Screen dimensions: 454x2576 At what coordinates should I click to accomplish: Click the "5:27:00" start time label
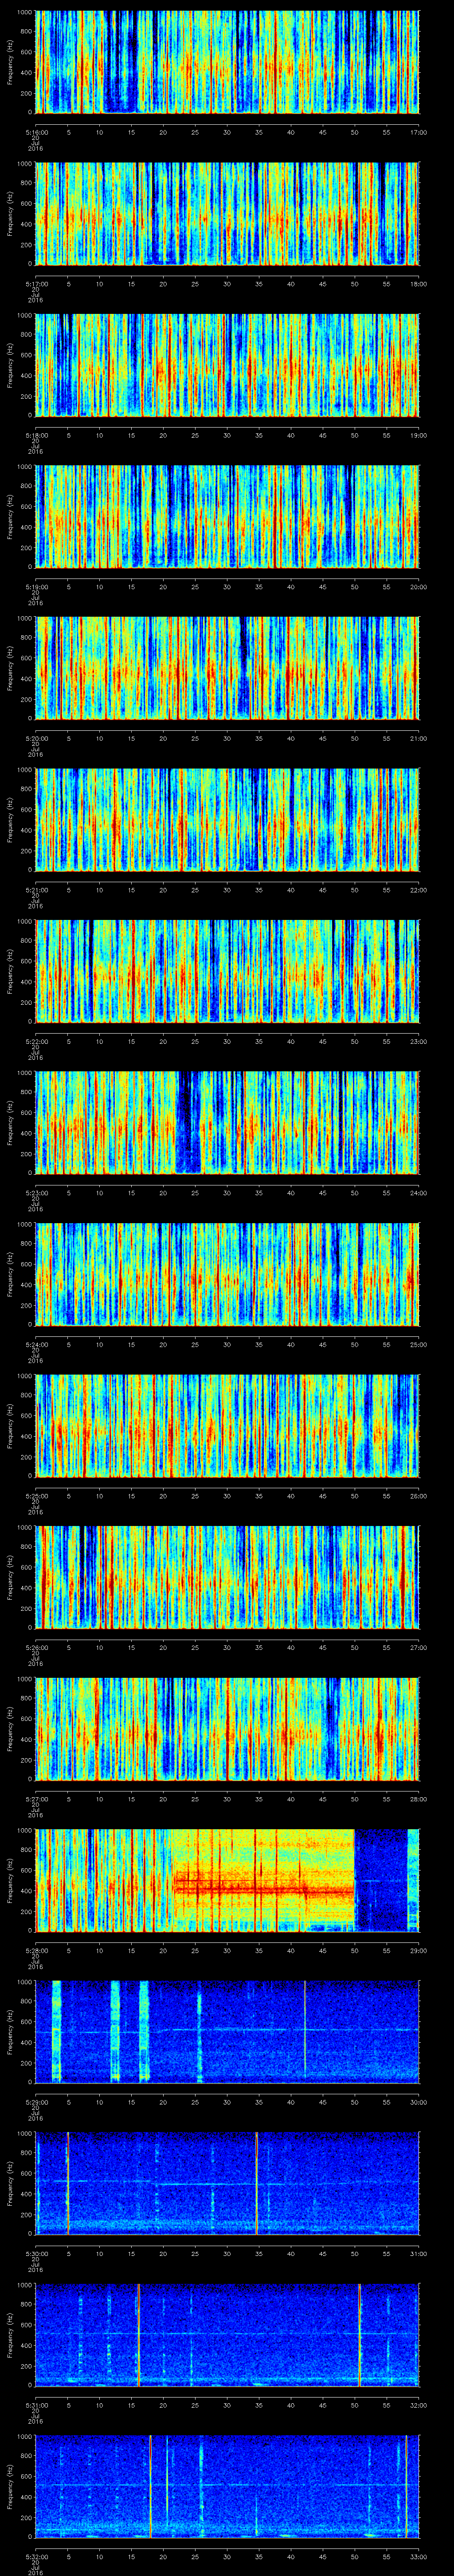[36, 1798]
